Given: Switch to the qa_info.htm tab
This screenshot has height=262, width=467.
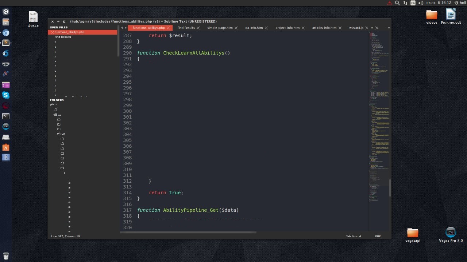Looking at the screenshot, I should click(x=254, y=28).
